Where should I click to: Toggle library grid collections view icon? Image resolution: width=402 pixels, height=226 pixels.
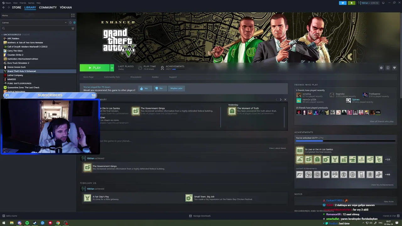[73, 15]
